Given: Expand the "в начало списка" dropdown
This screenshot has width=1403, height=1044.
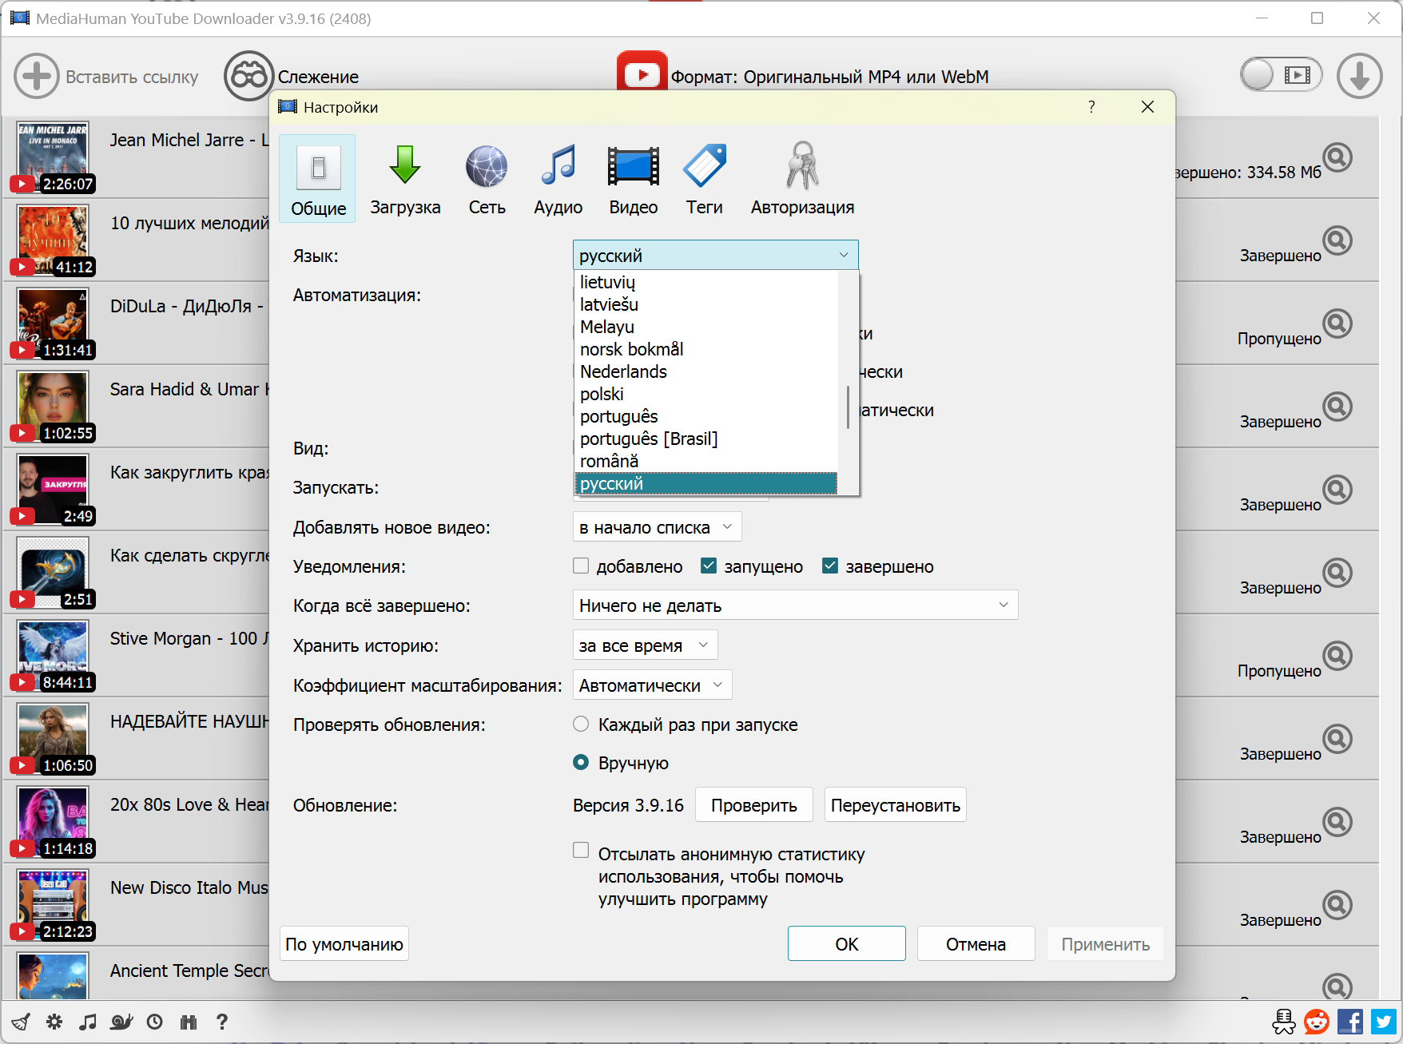Looking at the screenshot, I should (657, 527).
